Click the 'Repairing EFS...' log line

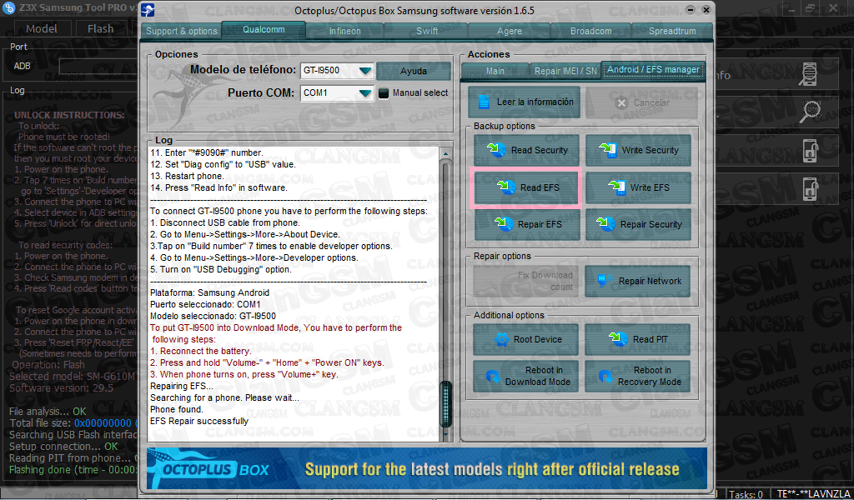coord(181,386)
